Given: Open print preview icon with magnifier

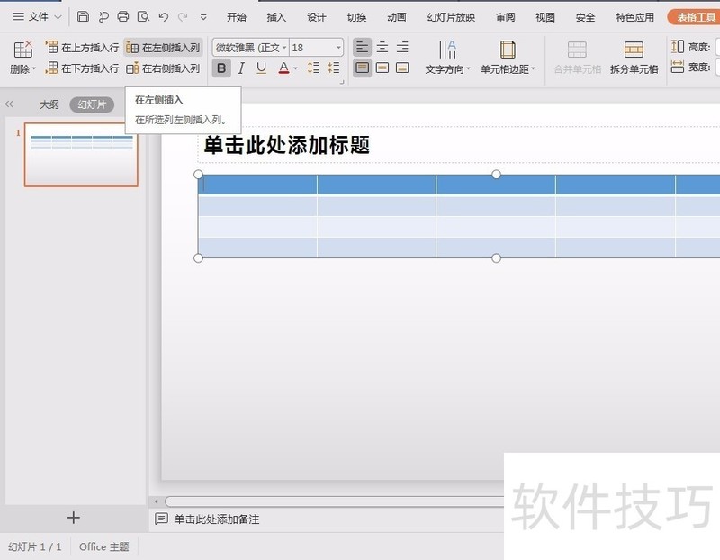Looking at the screenshot, I should (x=143, y=16).
